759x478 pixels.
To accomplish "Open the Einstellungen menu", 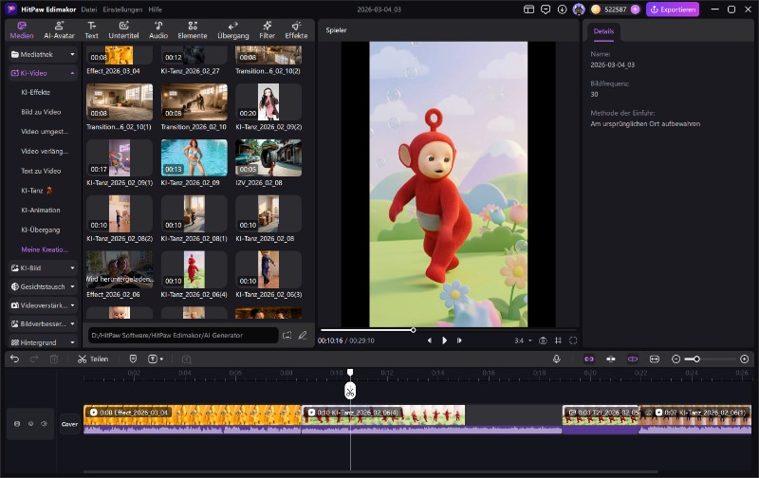I will click(122, 9).
